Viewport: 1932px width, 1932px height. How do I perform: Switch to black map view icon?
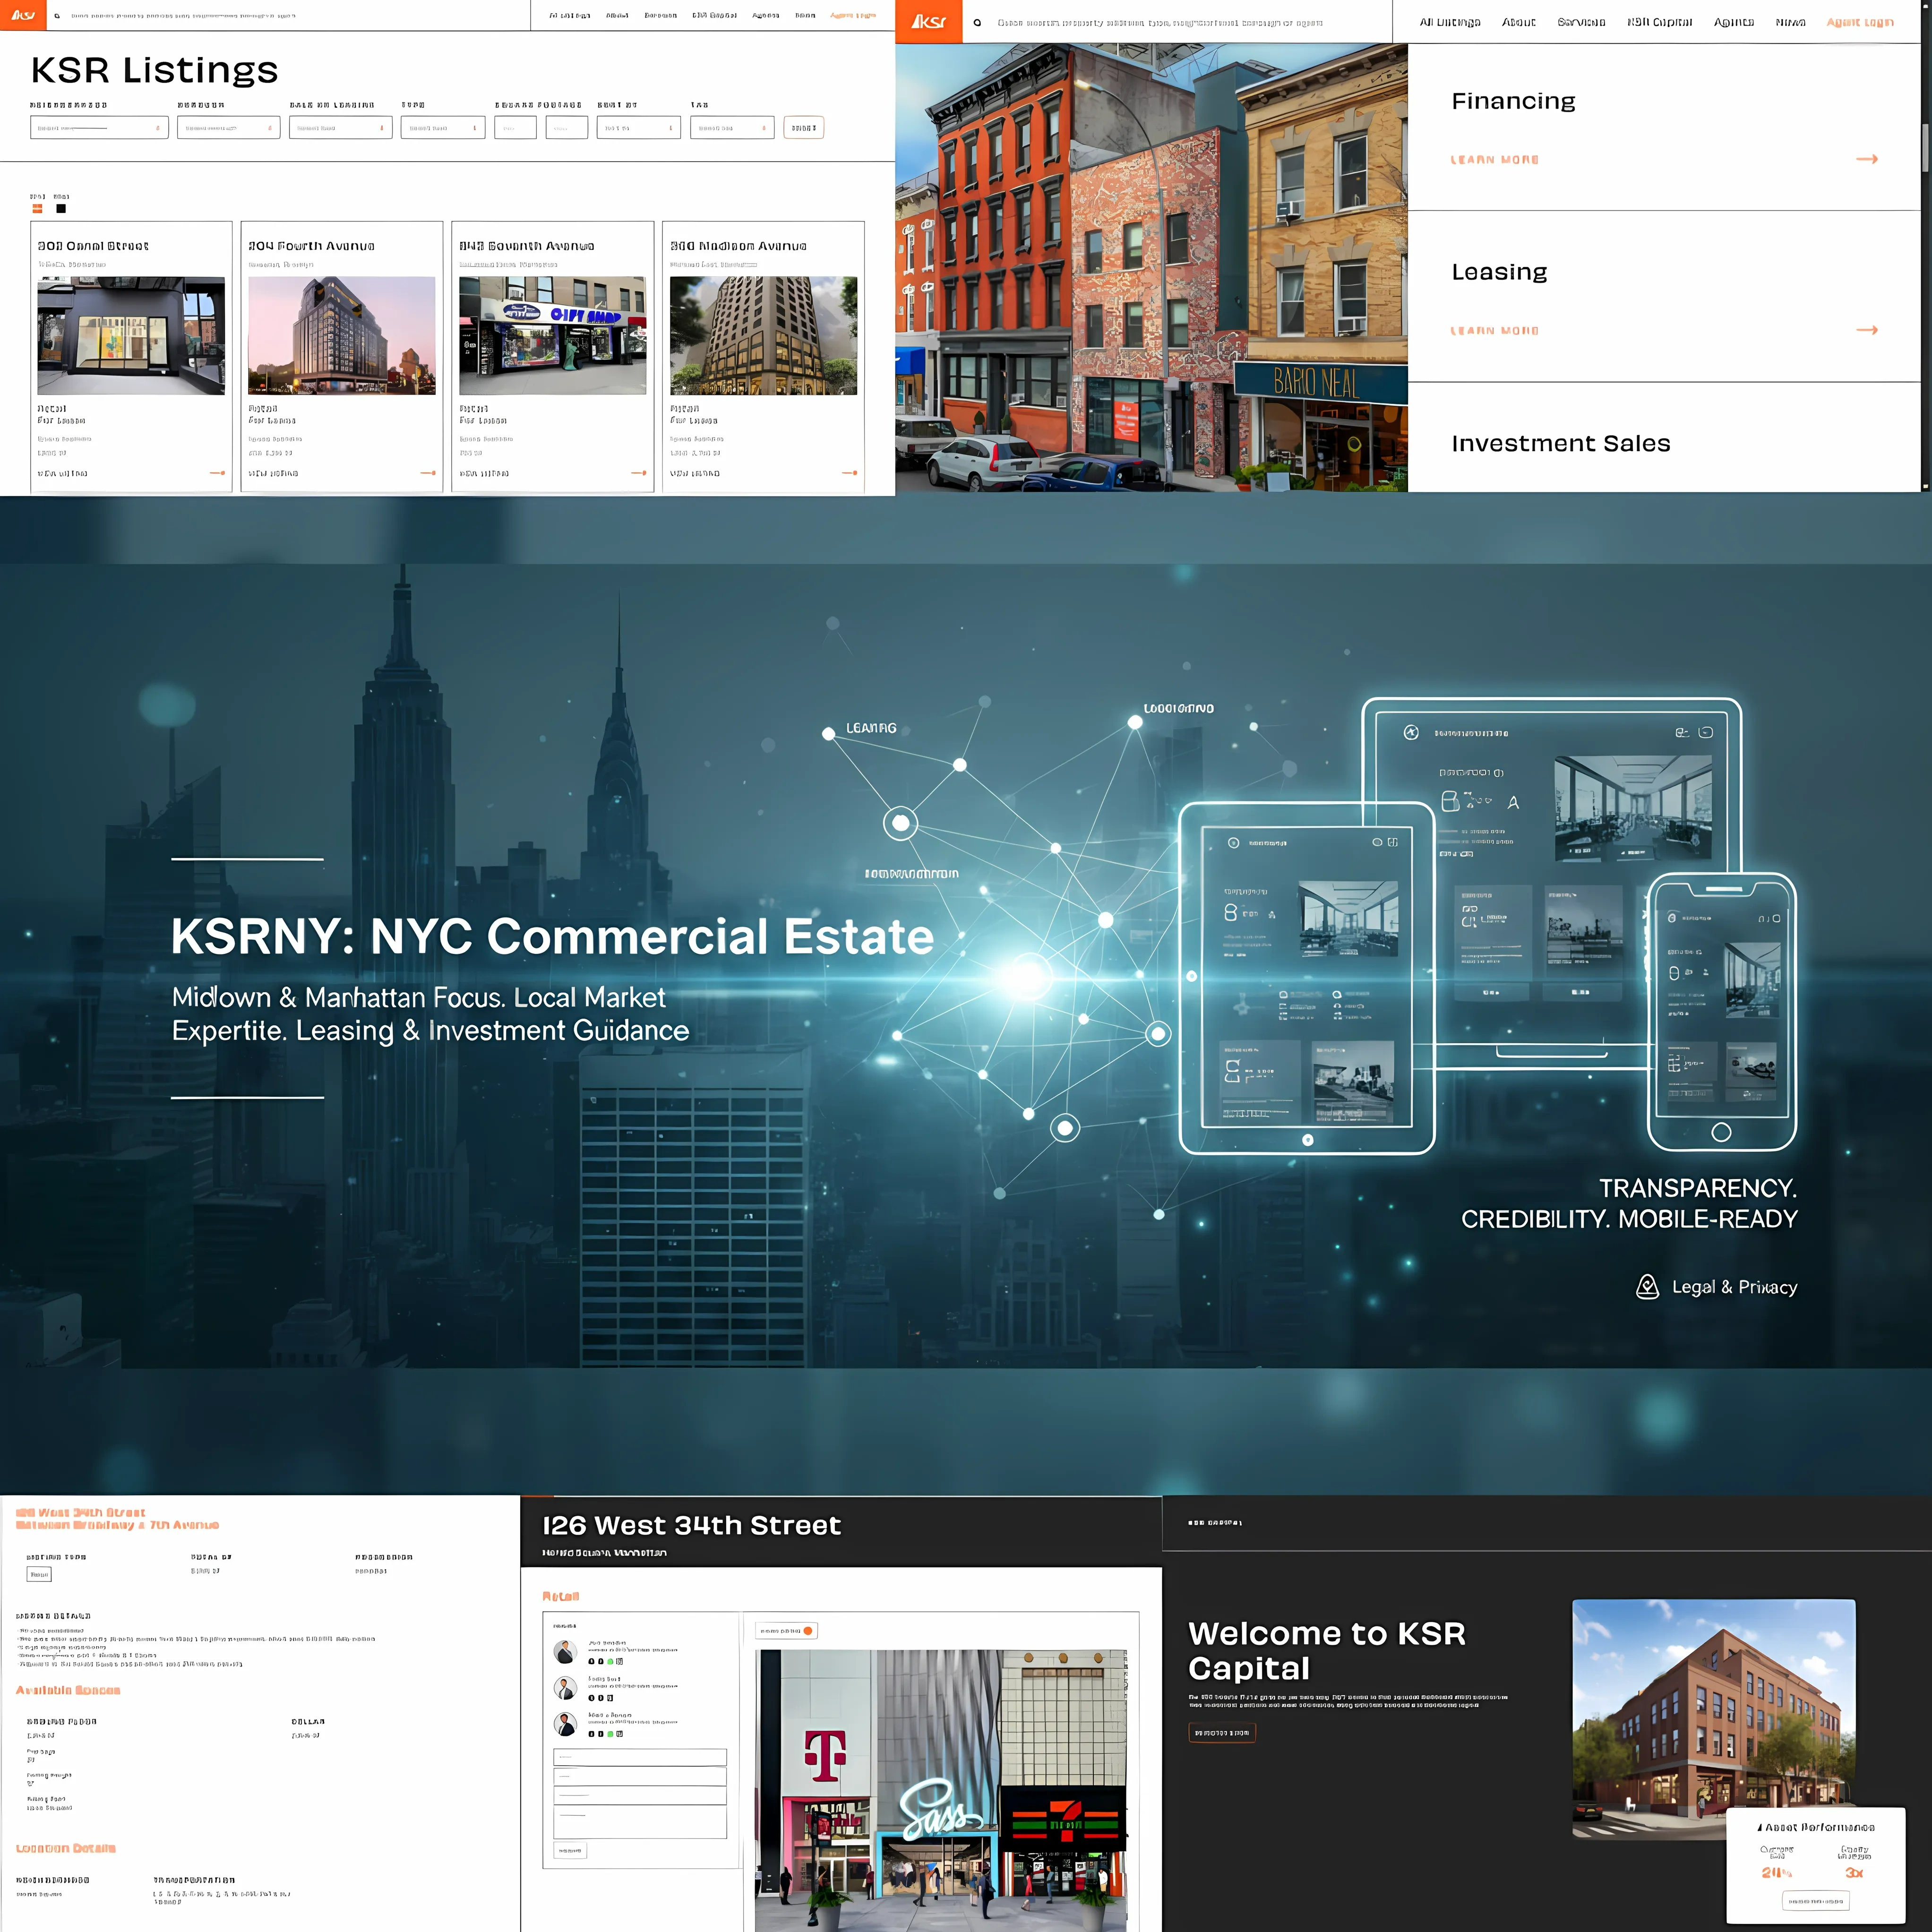pyautogui.click(x=61, y=209)
